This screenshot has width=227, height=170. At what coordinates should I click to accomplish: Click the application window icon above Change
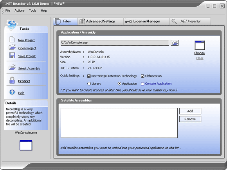pyautogui.click(x=200, y=45)
